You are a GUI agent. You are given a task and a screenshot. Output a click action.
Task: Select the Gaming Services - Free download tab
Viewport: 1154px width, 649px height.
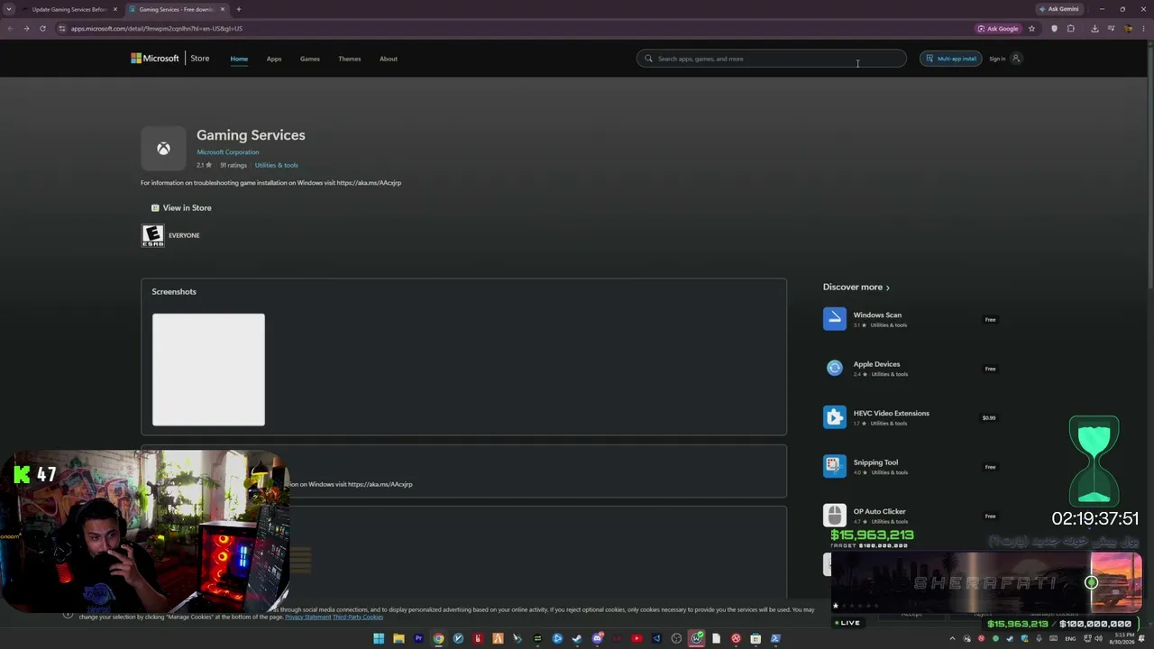click(176, 9)
